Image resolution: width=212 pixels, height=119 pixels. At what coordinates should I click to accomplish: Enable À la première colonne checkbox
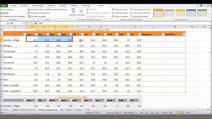[x=131, y=10]
